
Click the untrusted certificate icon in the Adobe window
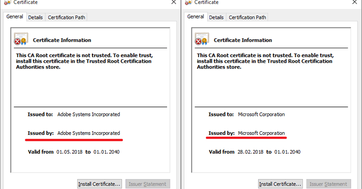click(21, 39)
